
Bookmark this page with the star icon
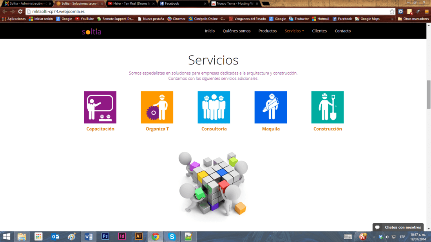(392, 11)
